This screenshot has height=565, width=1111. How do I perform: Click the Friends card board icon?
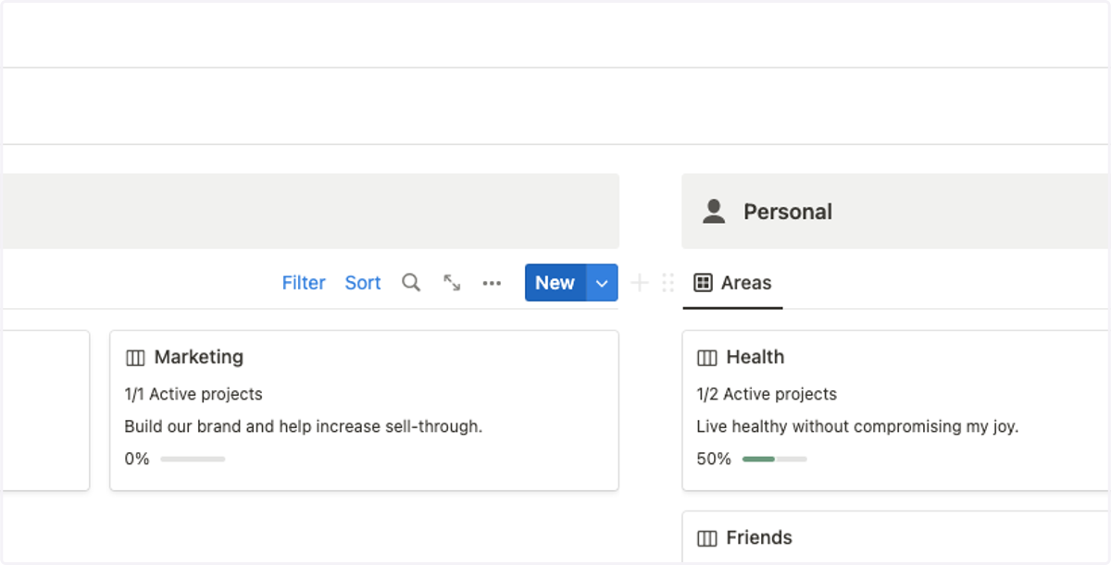(707, 538)
